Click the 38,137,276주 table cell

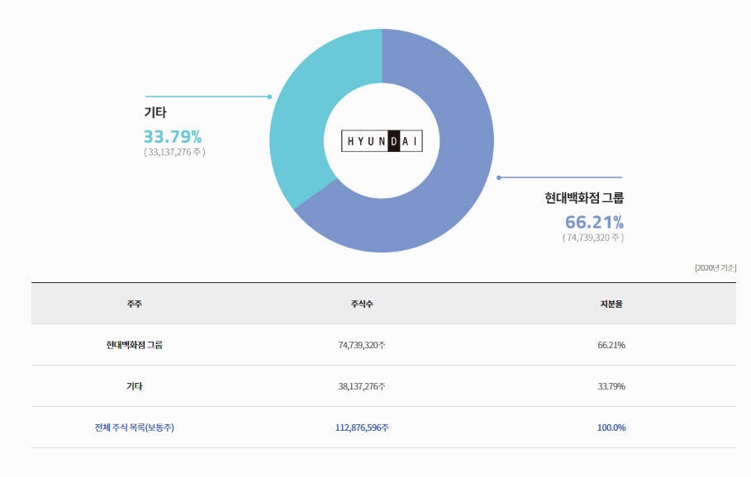tap(362, 386)
